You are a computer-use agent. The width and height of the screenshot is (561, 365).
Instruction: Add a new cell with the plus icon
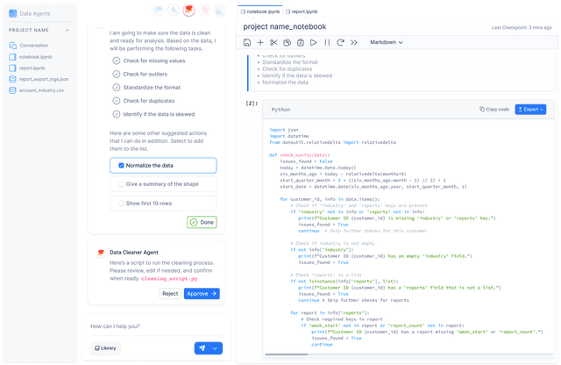point(260,42)
